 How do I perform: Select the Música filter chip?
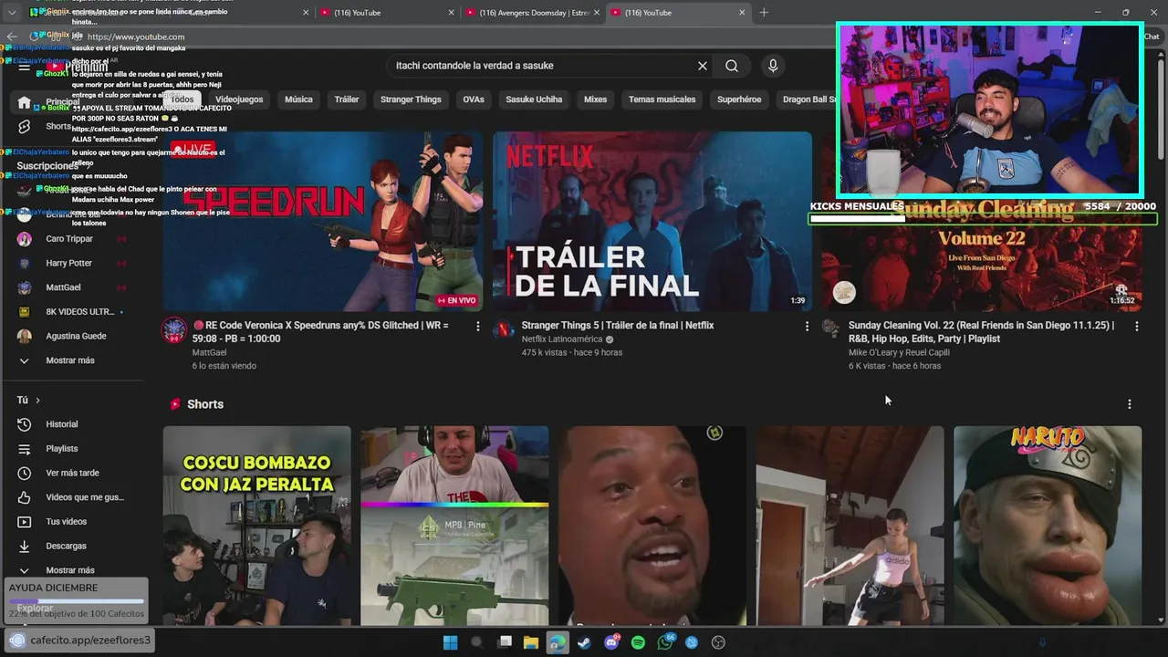[x=298, y=99]
